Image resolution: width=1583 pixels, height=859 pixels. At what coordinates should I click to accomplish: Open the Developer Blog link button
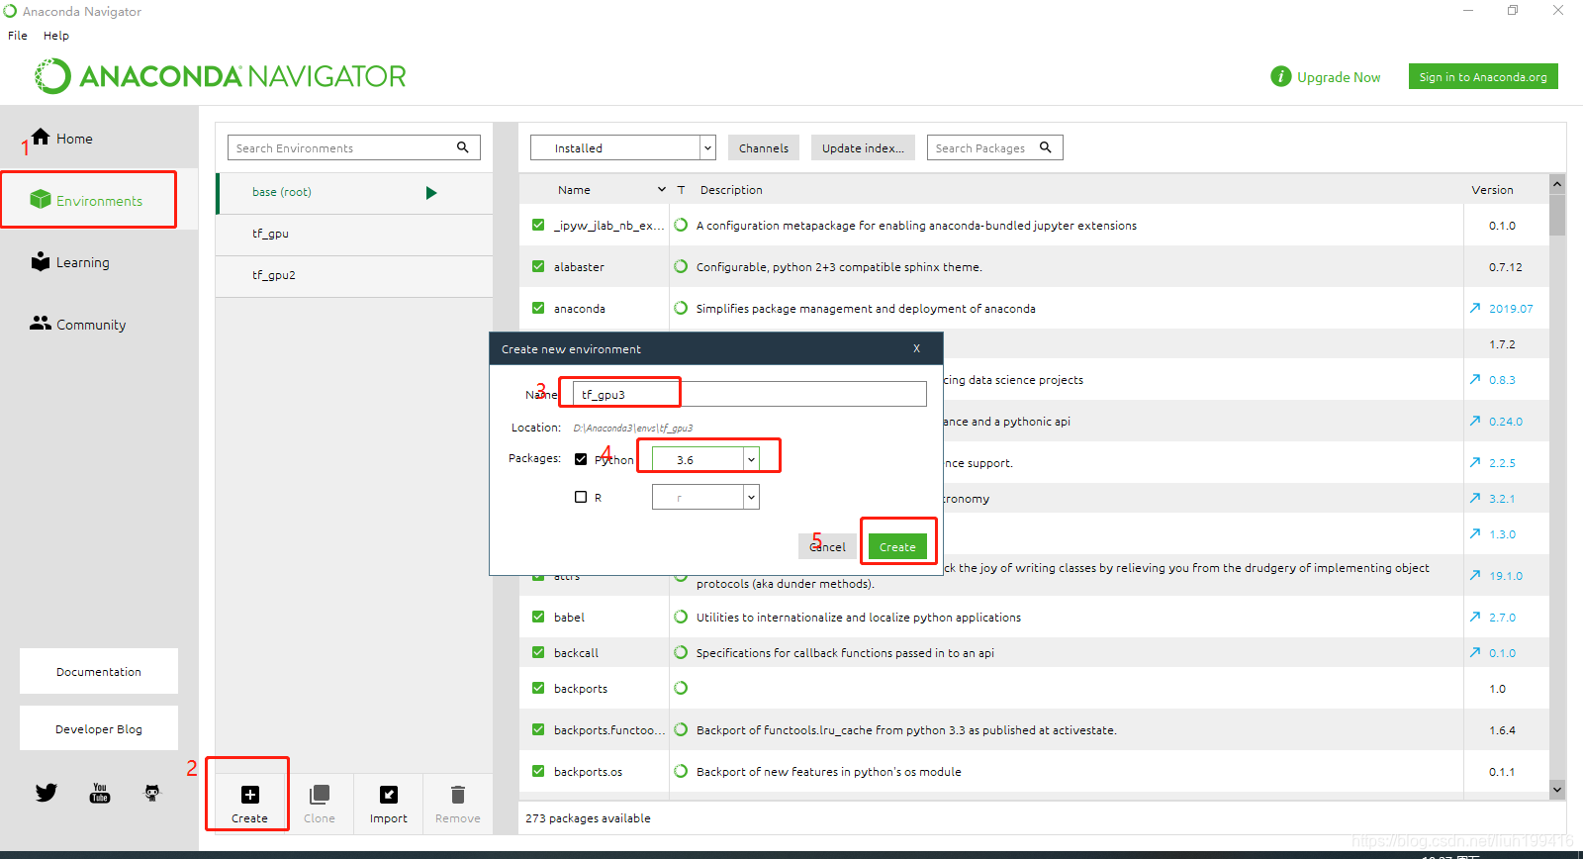point(99,728)
